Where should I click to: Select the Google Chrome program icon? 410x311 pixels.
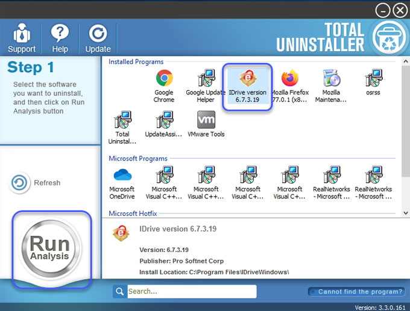point(164,86)
